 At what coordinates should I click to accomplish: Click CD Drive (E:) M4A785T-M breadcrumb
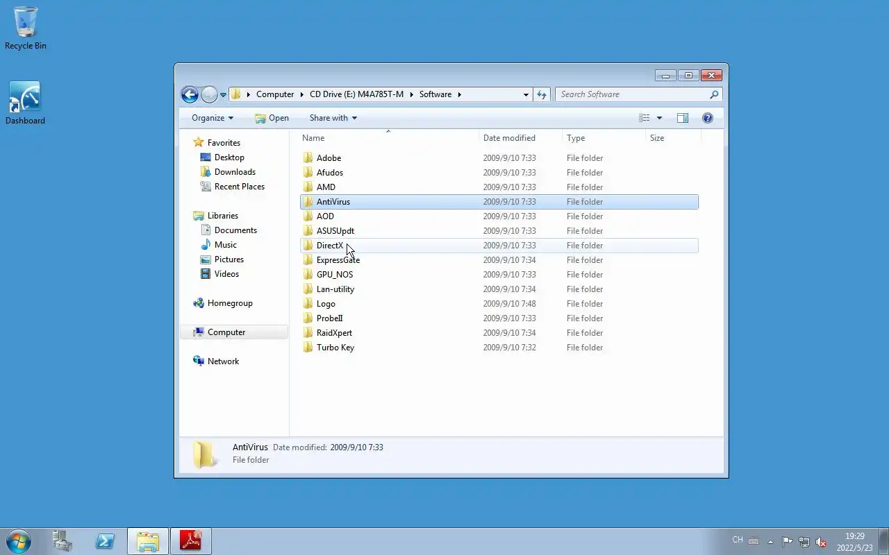(356, 94)
